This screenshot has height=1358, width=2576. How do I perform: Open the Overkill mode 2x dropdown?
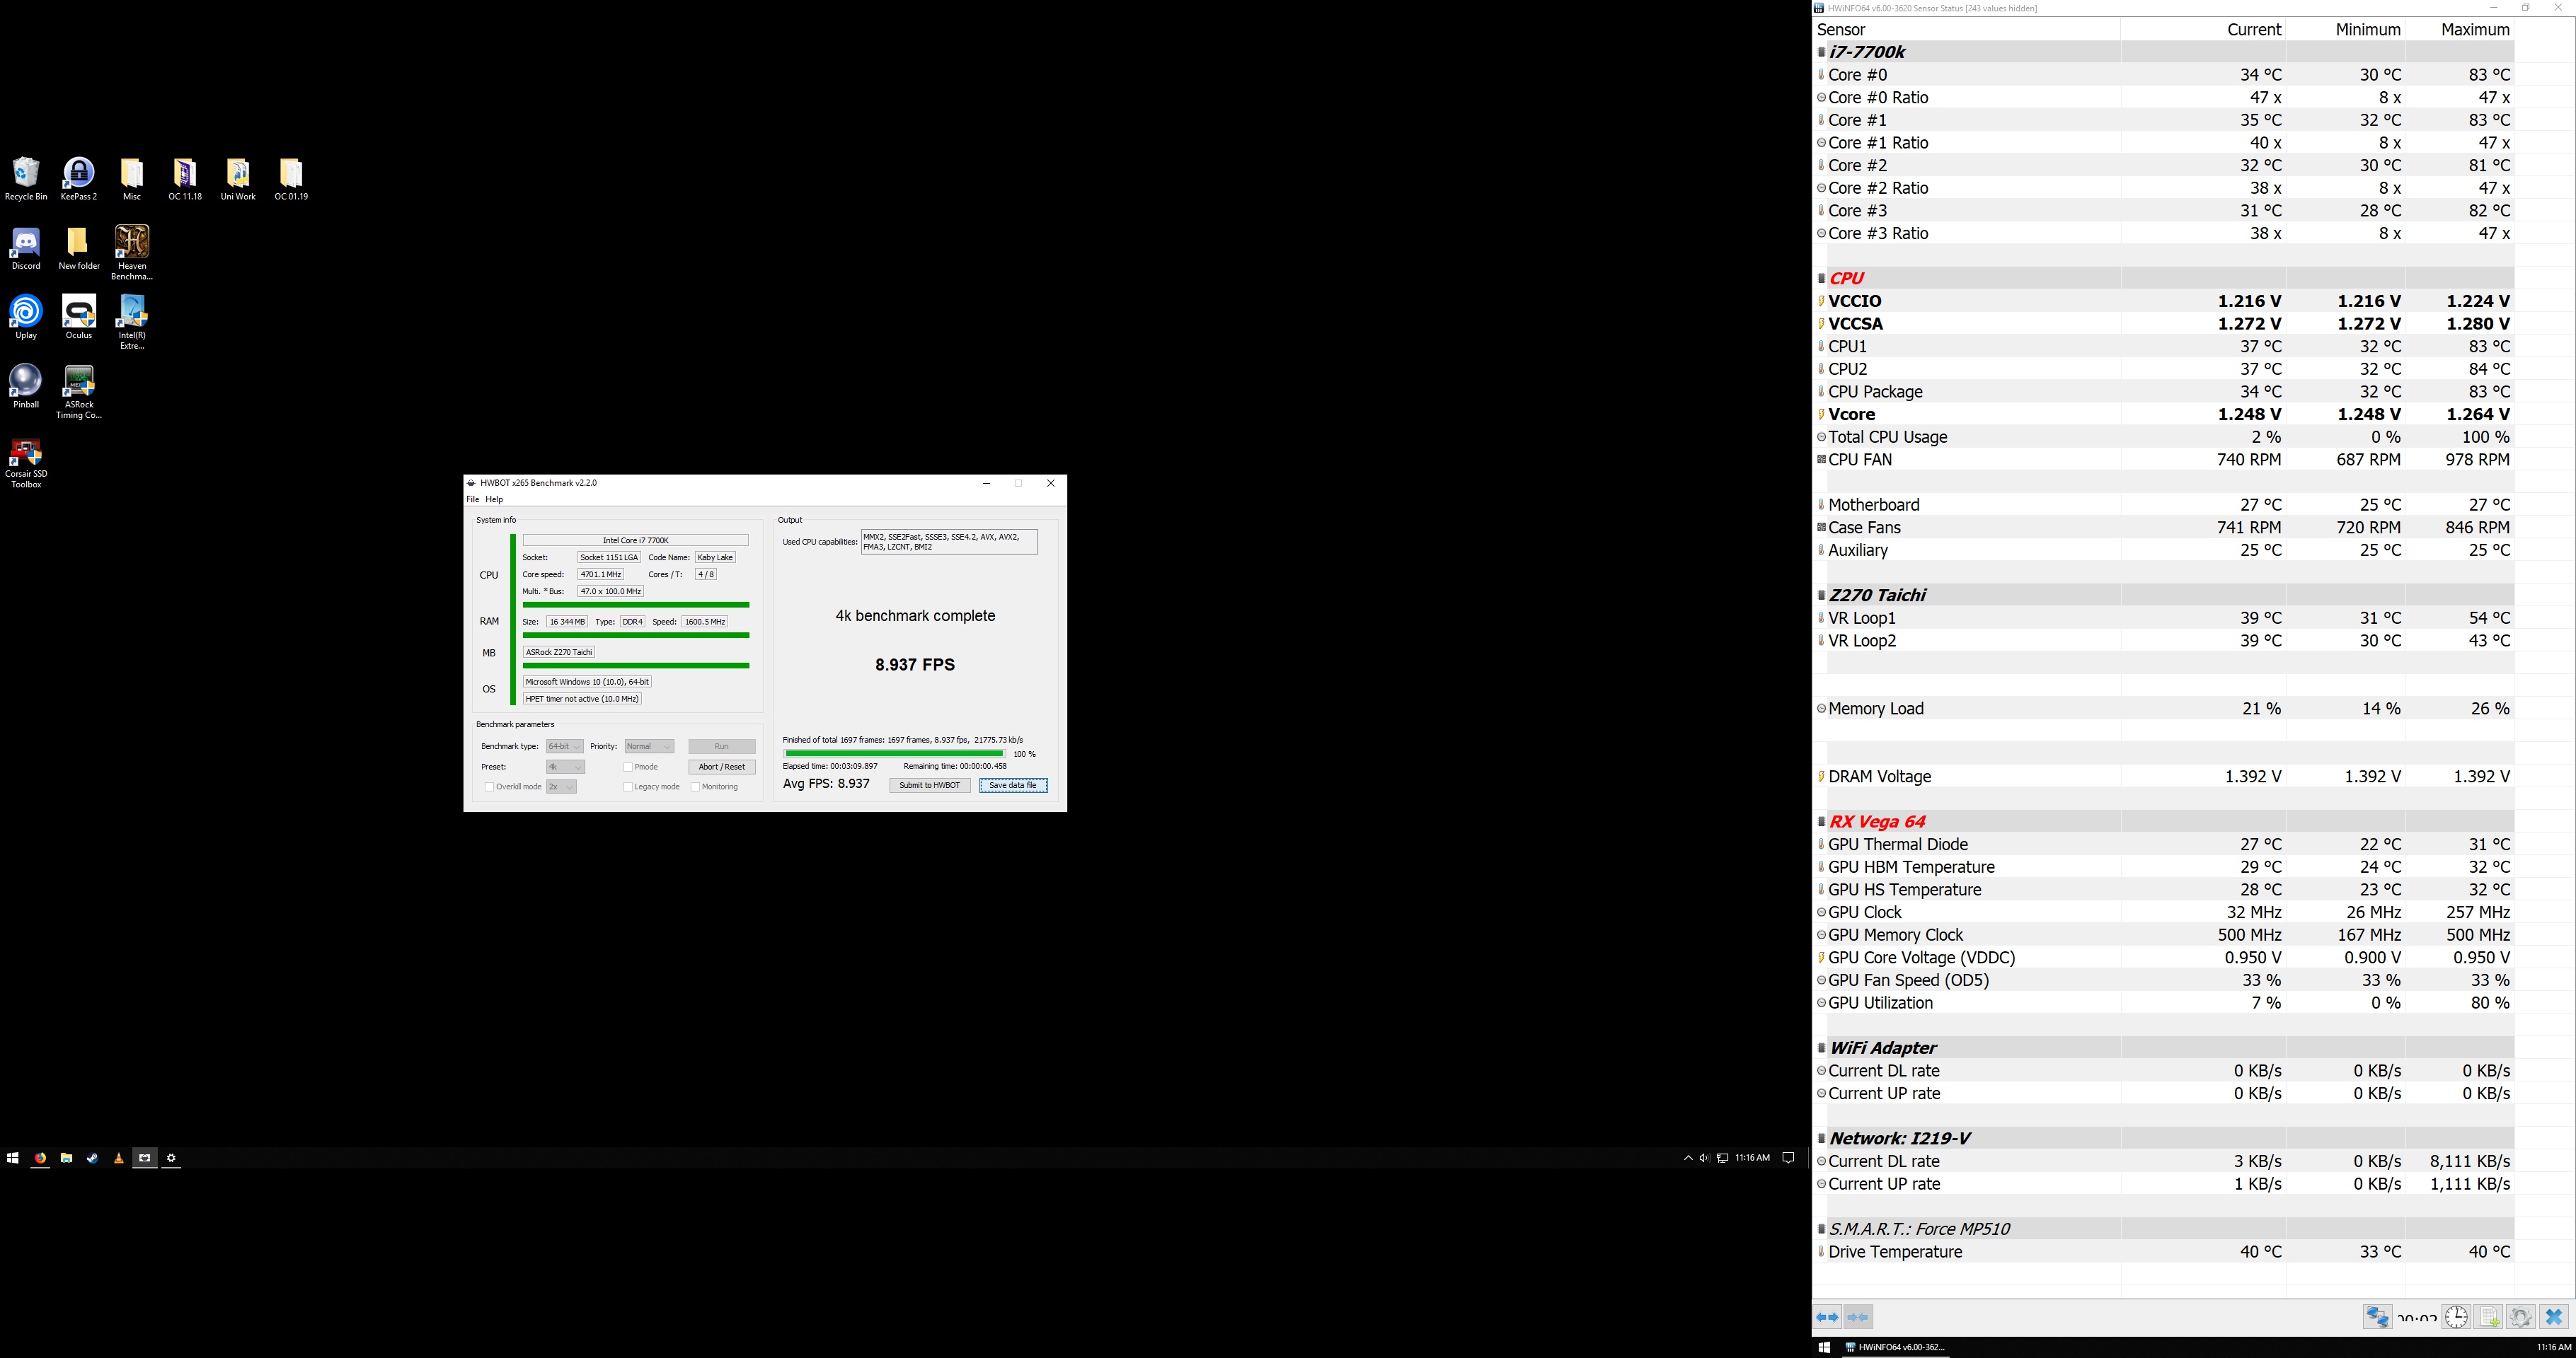tap(561, 787)
